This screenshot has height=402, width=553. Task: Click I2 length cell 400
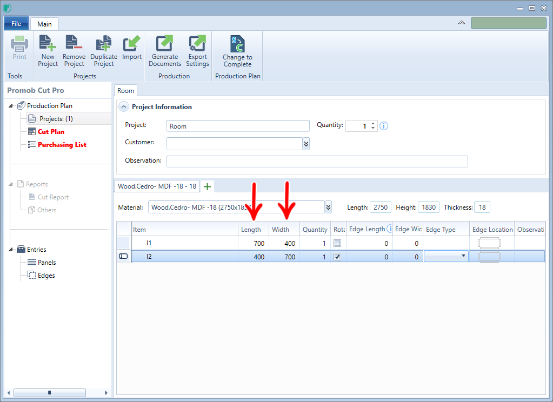point(254,257)
